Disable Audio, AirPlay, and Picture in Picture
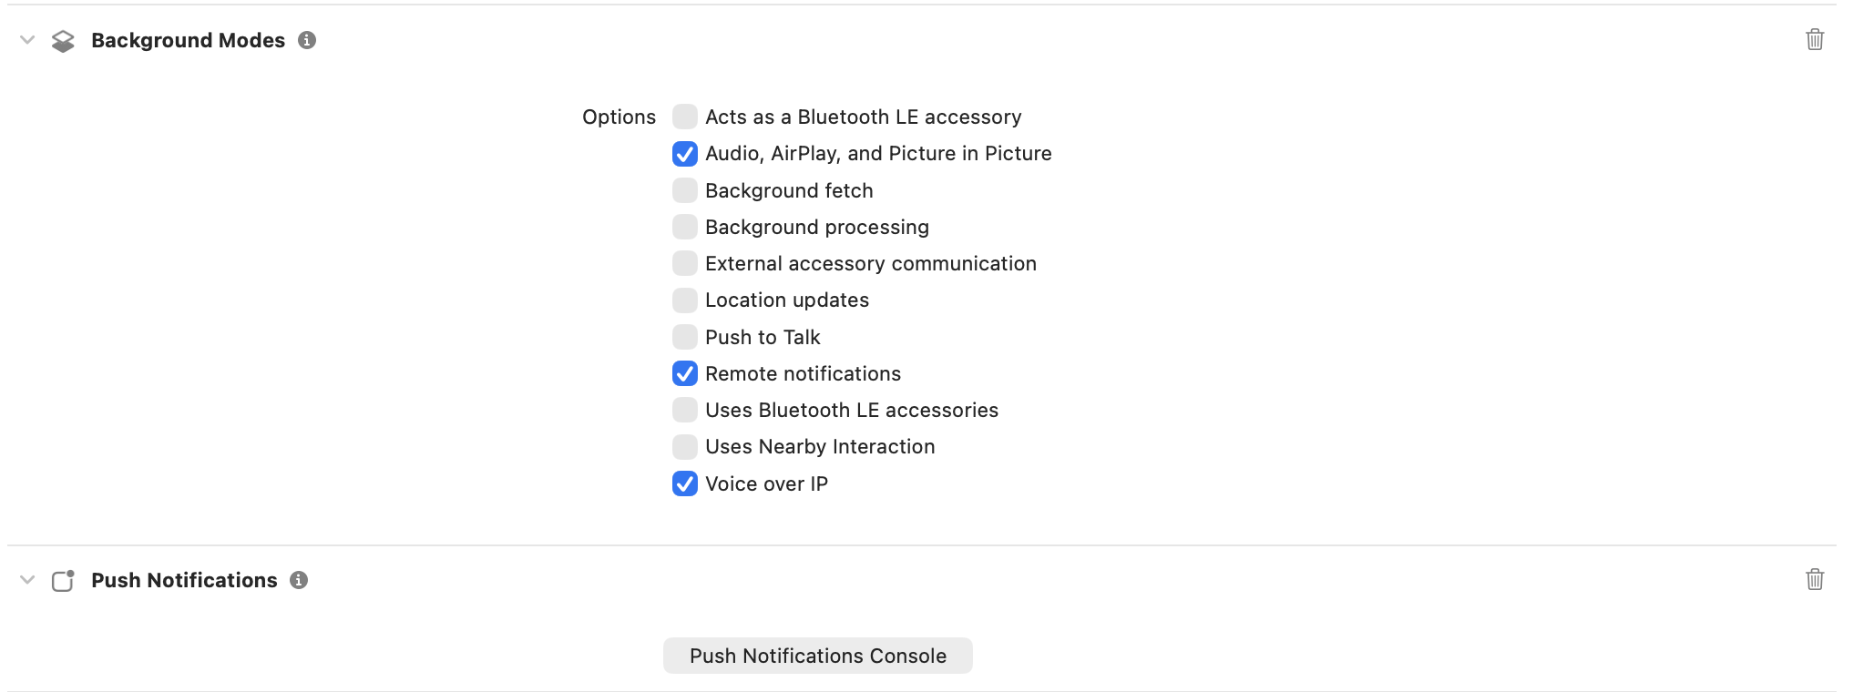 [x=684, y=154]
